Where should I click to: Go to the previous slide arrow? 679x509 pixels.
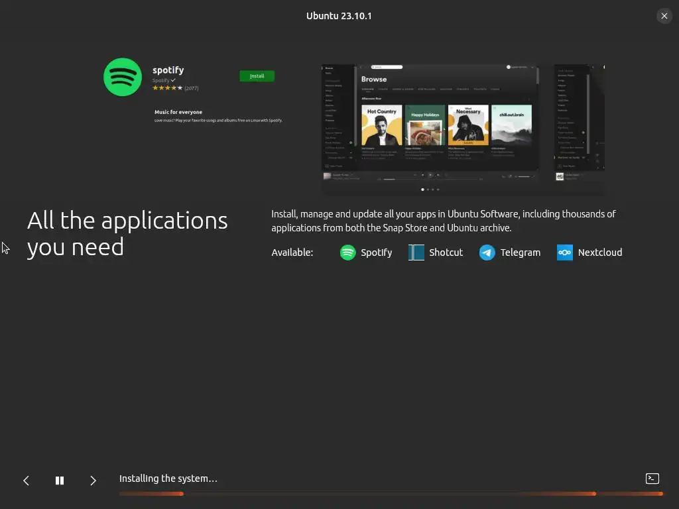pyautogui.click(x=26, y=481)
